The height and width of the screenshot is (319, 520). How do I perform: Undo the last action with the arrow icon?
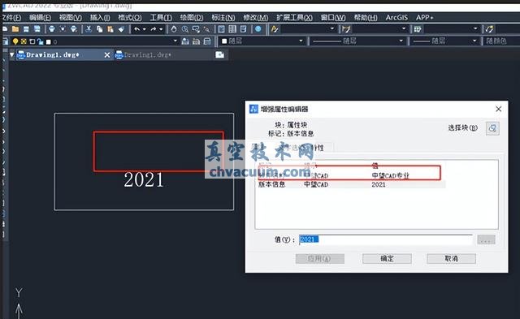[136, 29]
